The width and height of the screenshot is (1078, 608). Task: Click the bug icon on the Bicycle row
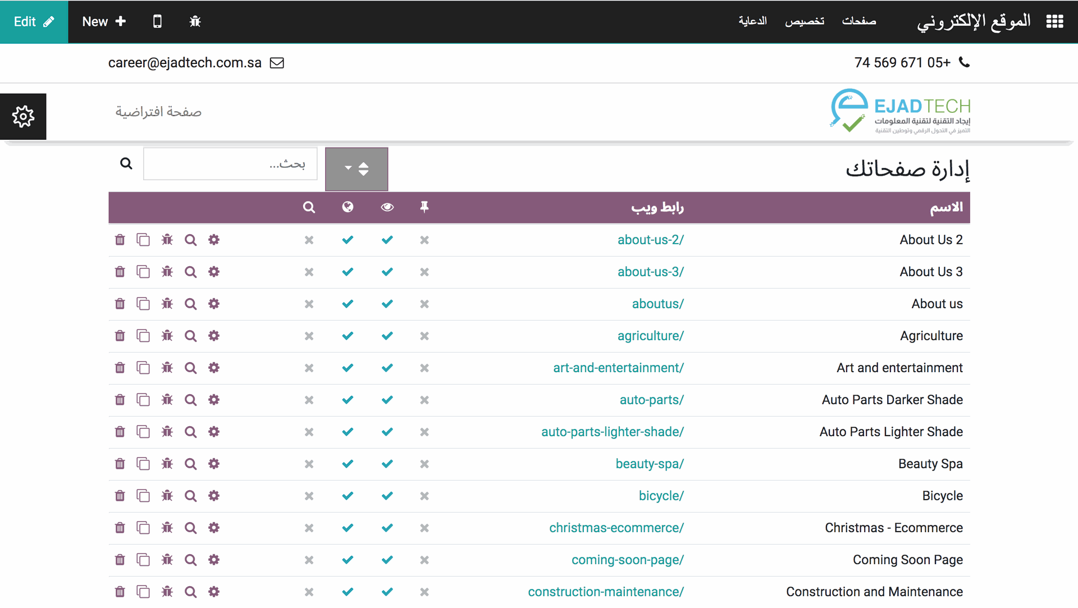pos(167,496)
